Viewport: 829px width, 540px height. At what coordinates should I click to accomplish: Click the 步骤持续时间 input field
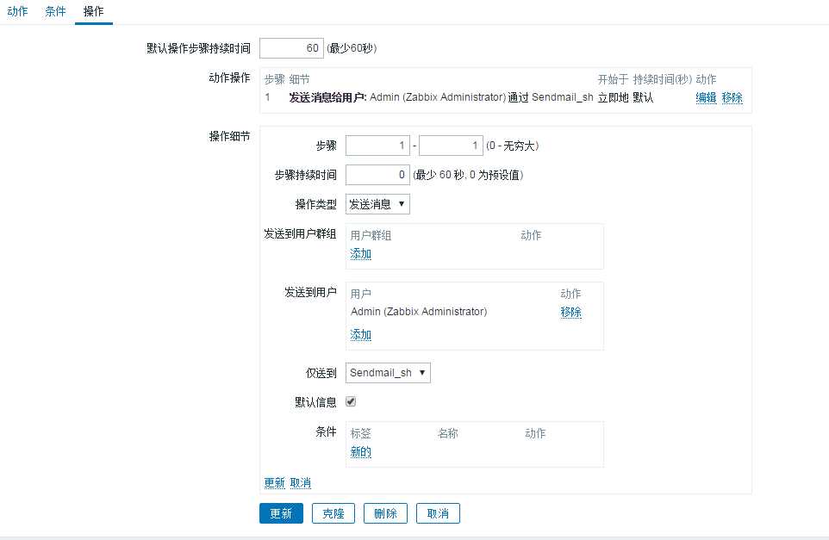pyautogui.click(x=377, y=175)
